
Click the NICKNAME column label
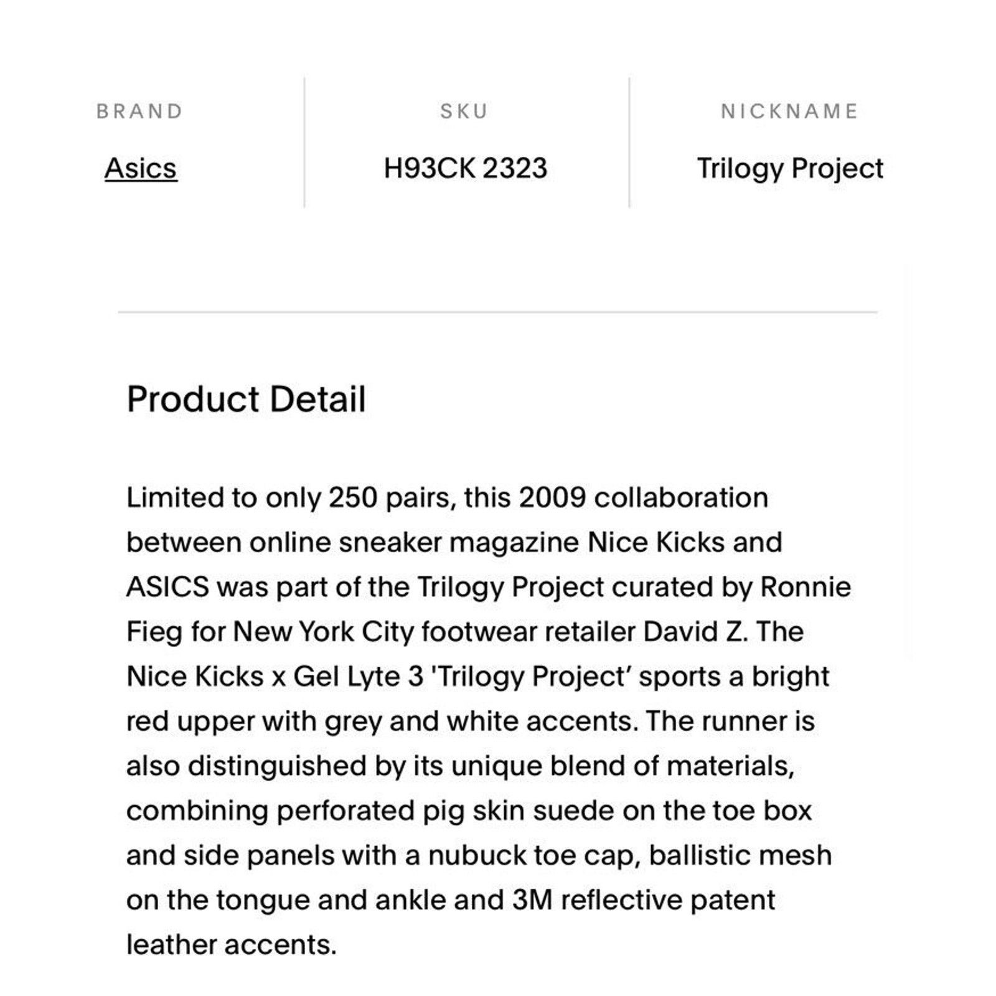pyautogui.click(x=790, y=111)
